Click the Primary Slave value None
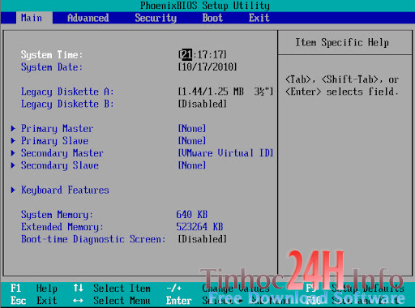Screen dimensions: 415x308 pos(192,141)
